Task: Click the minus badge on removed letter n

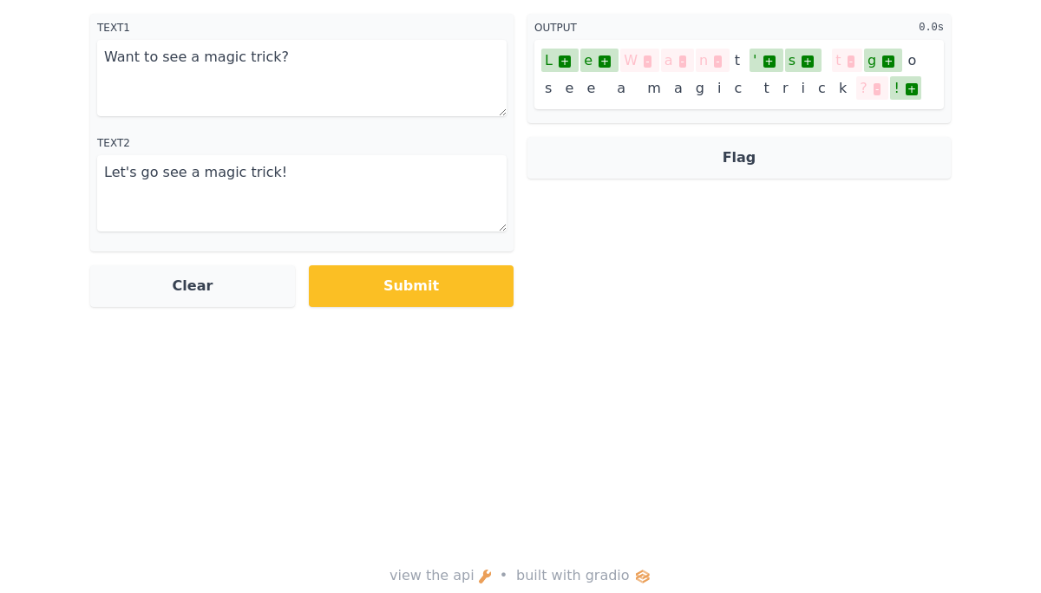Action: 718,62
